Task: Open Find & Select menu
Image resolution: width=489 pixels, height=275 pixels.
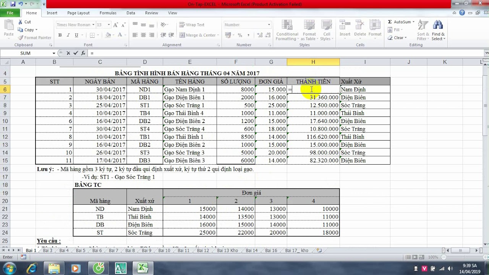Action: (439, 31)
